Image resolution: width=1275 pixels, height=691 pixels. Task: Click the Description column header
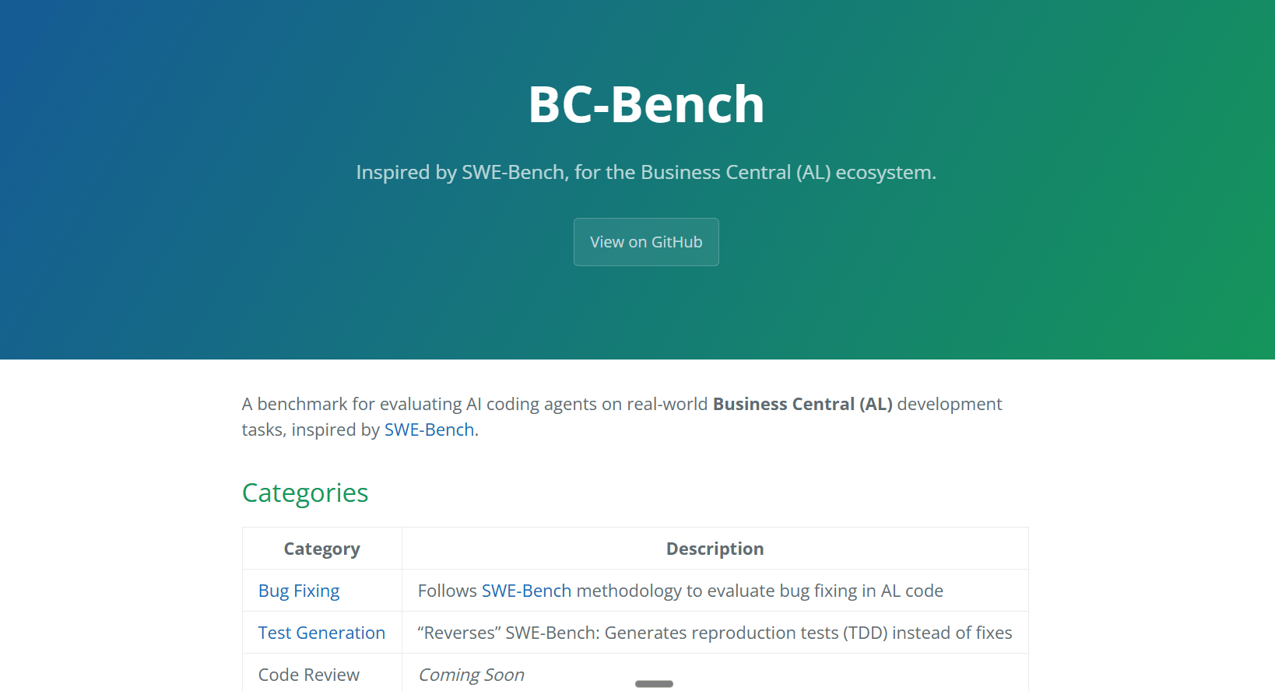715,549
